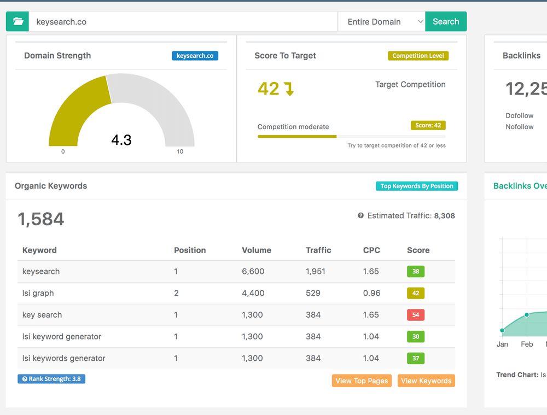
Task: Click the Estimated Traffic help icon
Action: (360, 215)
